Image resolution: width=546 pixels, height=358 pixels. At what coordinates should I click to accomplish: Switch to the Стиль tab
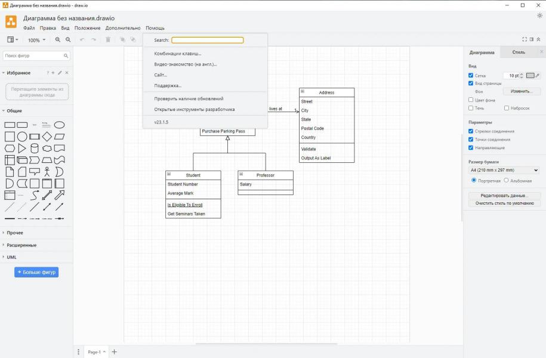click(x=519, y=53)
